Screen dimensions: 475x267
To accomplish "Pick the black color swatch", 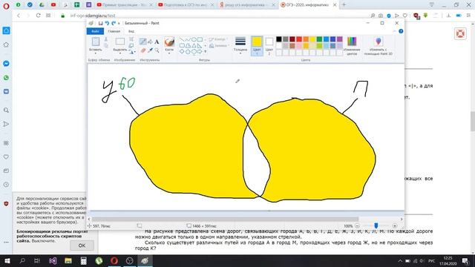I will click(x=279, y=39).
